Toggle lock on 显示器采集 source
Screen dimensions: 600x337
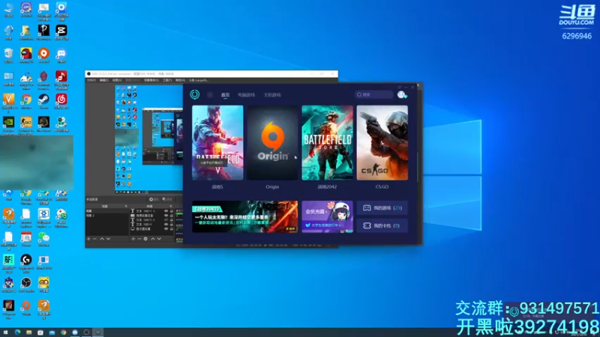pyautogui.click(x=172, y=229)
